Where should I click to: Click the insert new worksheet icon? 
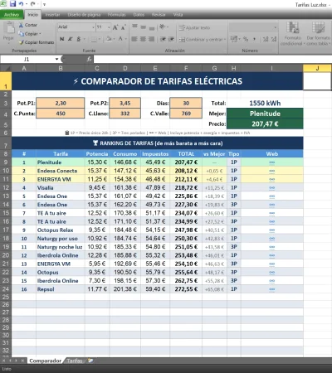(x=90, y=361)
